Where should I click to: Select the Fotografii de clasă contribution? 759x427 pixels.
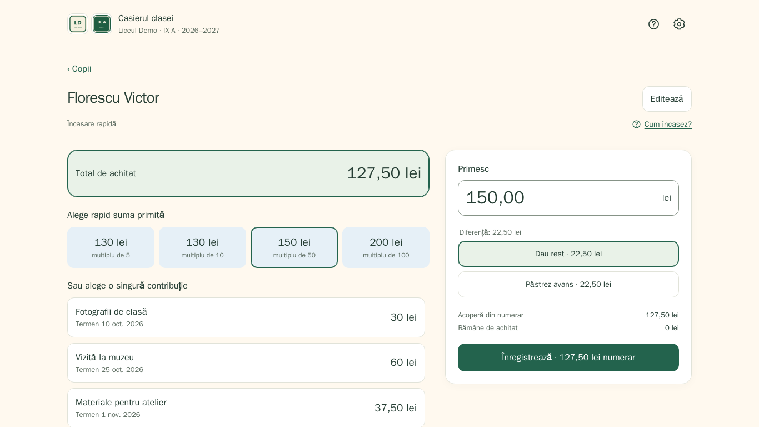[246, 317]
